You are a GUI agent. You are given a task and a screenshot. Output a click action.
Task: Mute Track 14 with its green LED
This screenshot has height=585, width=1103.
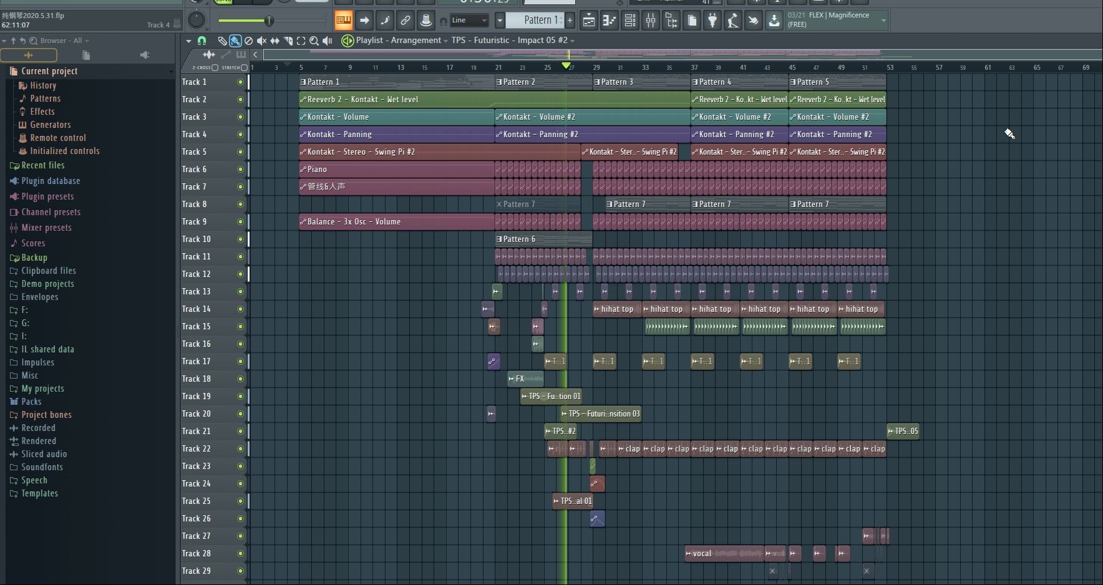tap(240, 309)
